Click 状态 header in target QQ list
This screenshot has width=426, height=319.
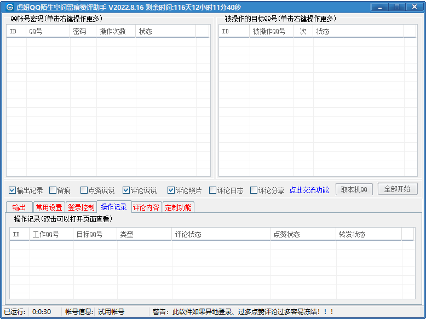pos(358,31)
